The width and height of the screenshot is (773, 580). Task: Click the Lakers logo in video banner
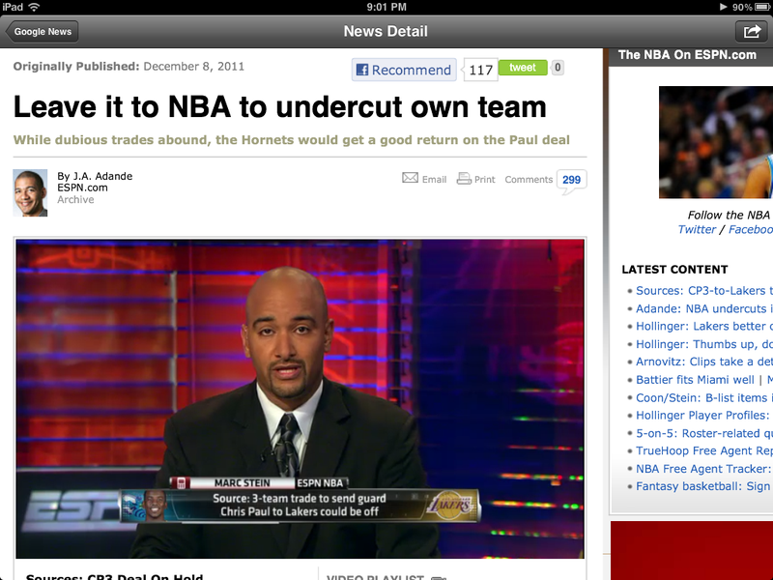pyautogui.click(x=452, y=505)
